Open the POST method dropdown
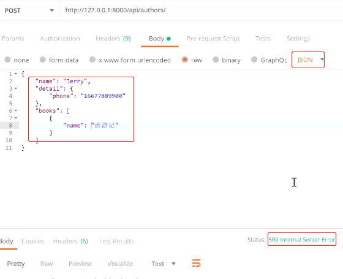This screenshot has width=343, height=279. [29, 10]
